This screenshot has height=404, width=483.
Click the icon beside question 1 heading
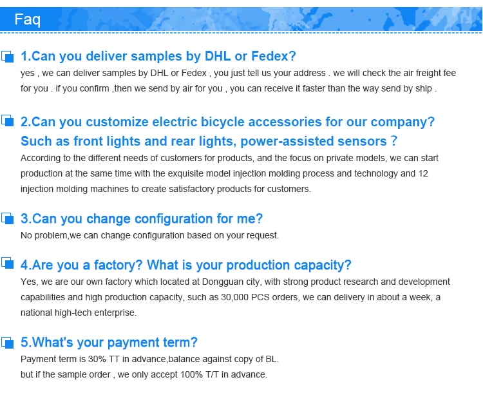[x=8, y=57]
